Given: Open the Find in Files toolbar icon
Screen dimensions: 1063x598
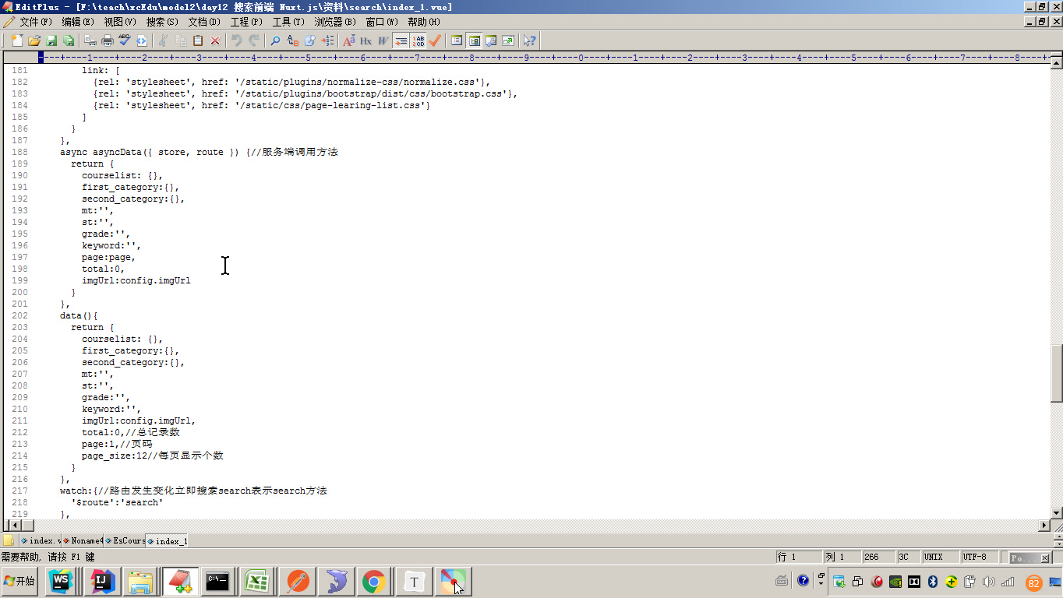Looking at the screenshot, I should pos(310,40).
